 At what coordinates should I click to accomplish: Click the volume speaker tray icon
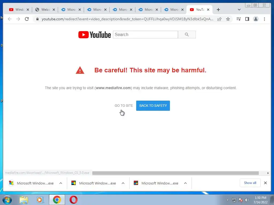click(247, 200)
